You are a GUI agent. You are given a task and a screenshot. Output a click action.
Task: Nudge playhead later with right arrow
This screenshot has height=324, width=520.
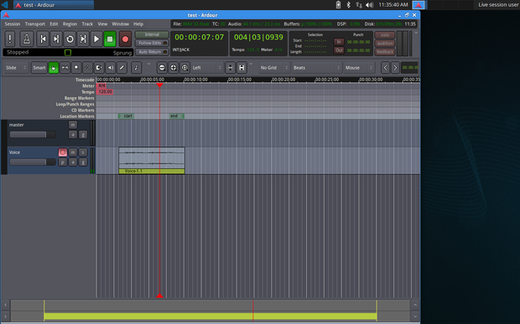(x=395, y=68)
